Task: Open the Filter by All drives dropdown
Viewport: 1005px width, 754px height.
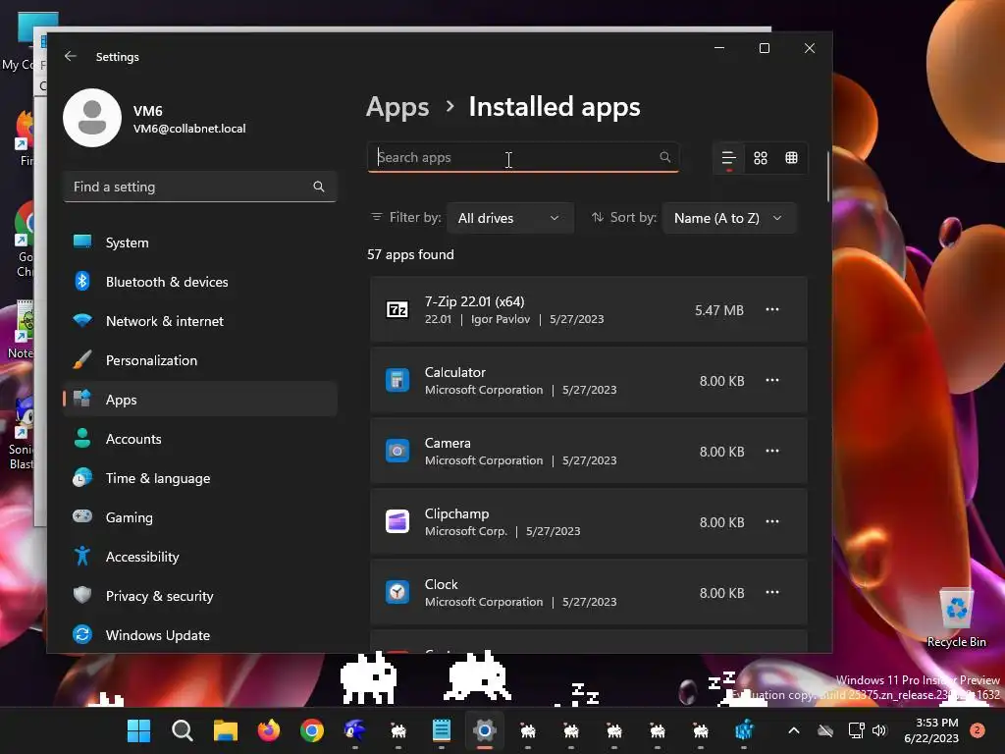Action: point(509,218)
